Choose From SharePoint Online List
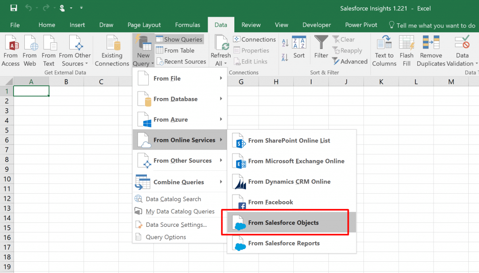479x273 pixels. click(292, 140)
